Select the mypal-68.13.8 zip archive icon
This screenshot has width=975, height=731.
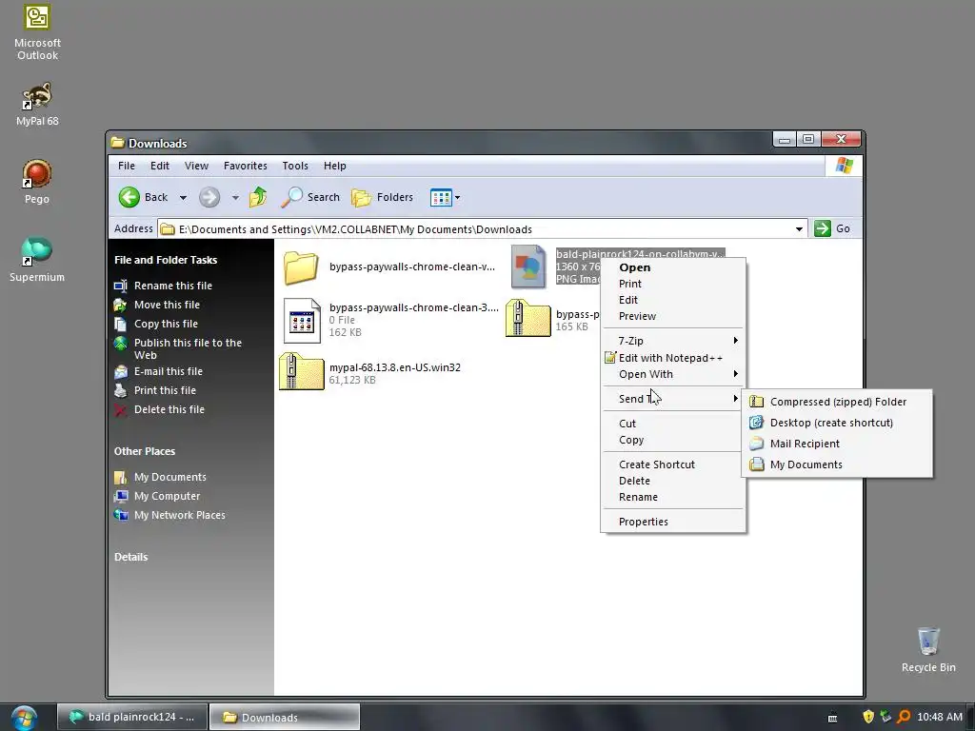(302, 371)
